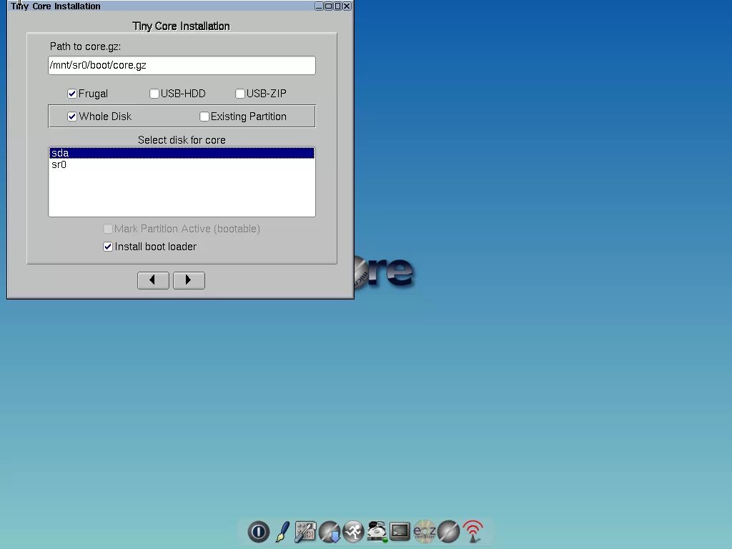Open the plain gray sphere installer icon
Viewport: 732px width, 549px height.
[449, 532]
